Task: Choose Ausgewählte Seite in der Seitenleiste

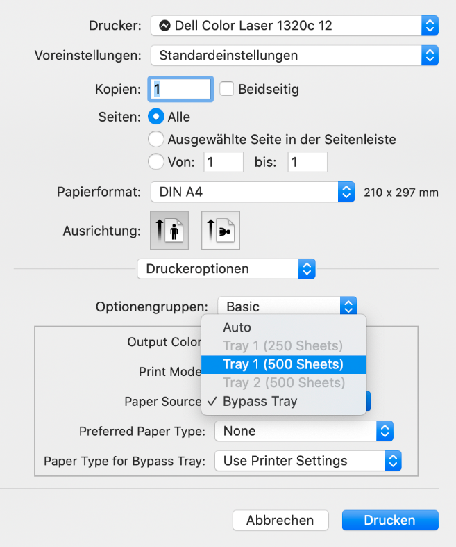Action: click(155, 139)
